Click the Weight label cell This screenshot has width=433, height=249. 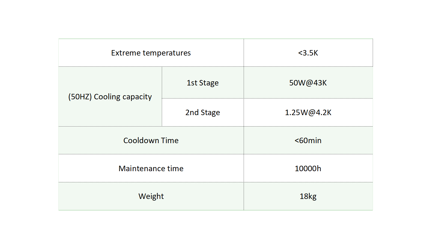[x=151, y=196]
